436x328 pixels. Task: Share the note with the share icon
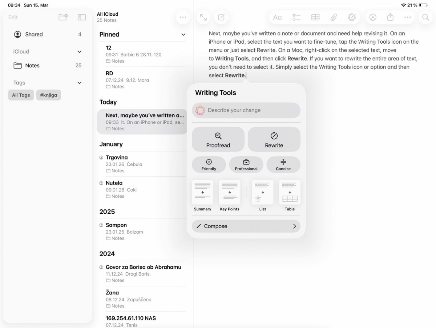click(390, 17)
